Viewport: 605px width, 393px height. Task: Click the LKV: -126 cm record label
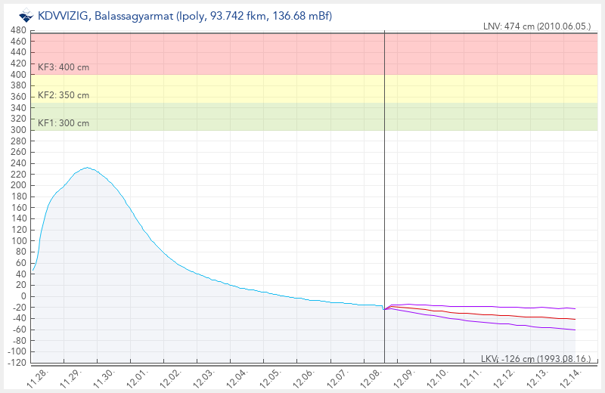pos(538,358)
